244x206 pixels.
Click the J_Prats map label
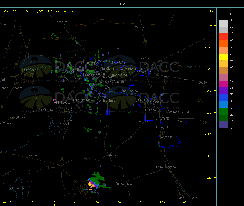pyautogui.click(x=150, y=110)
